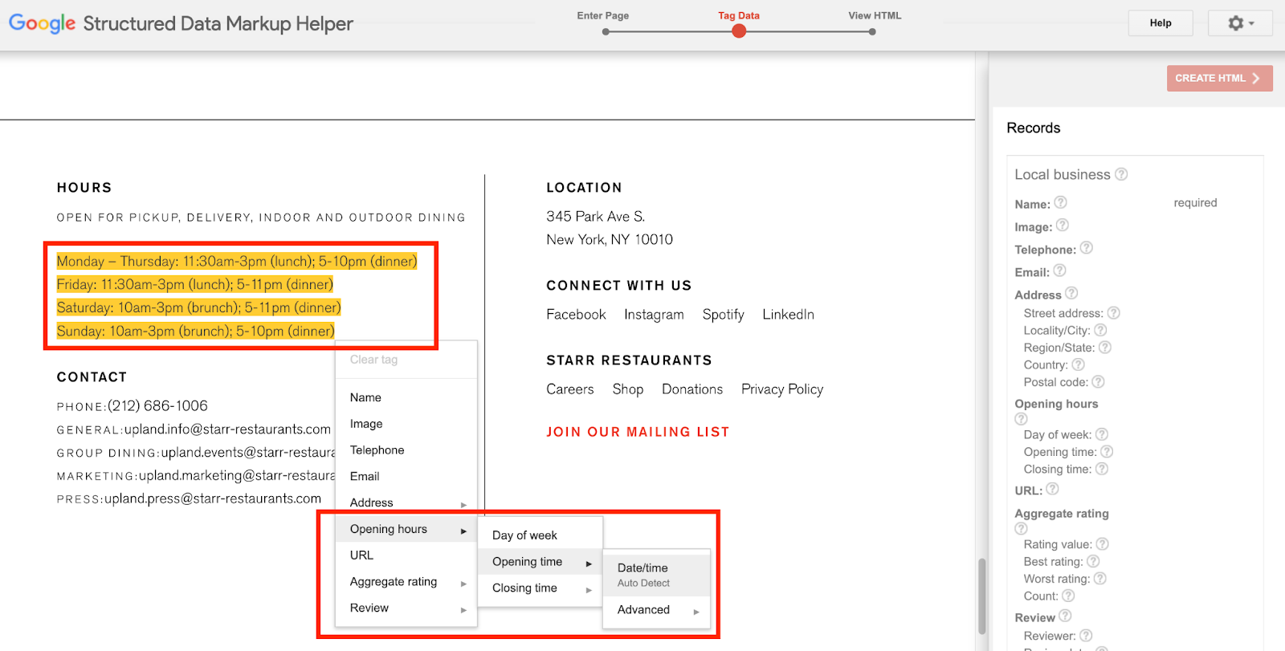The width and height of the screenshot is (1285, 651).
Task: Choose URL in the tag menu
Action: (x=406, y=555)
